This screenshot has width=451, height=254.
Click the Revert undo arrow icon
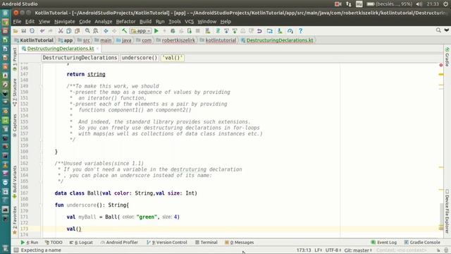259,31
